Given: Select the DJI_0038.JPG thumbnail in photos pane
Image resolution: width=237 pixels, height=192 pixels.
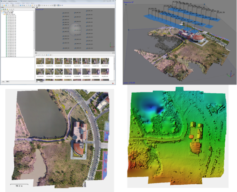Looking at the screenshot, I should tap(105, 61).
